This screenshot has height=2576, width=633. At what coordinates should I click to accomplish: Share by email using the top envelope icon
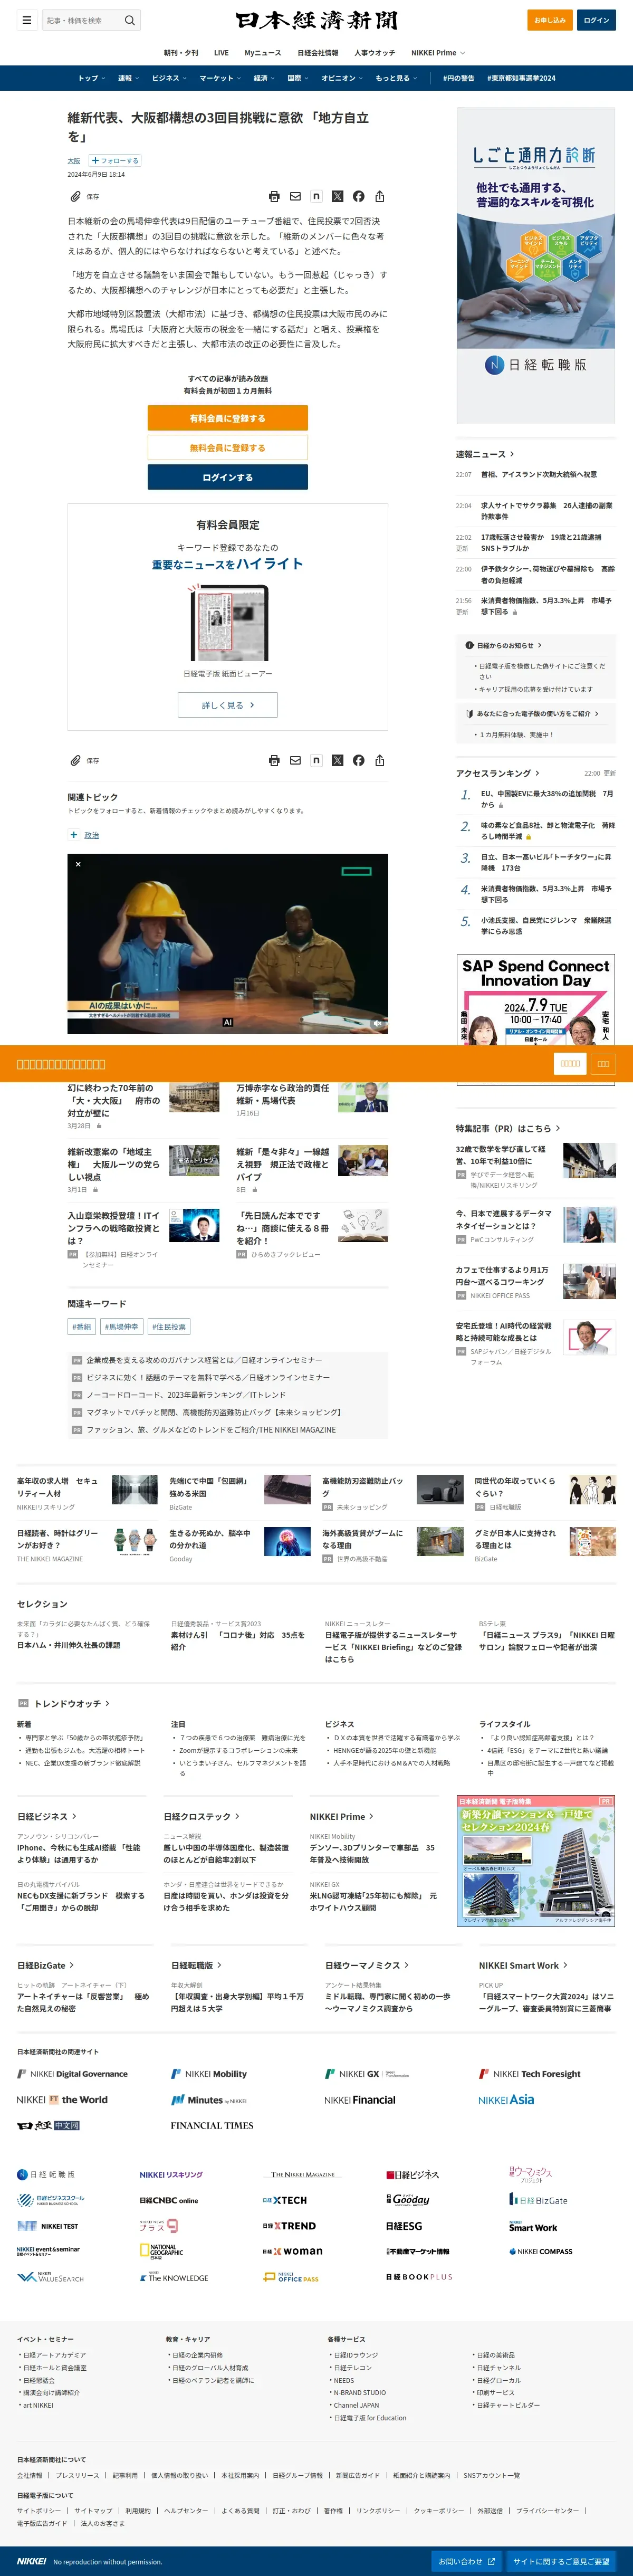click(295, 197)
